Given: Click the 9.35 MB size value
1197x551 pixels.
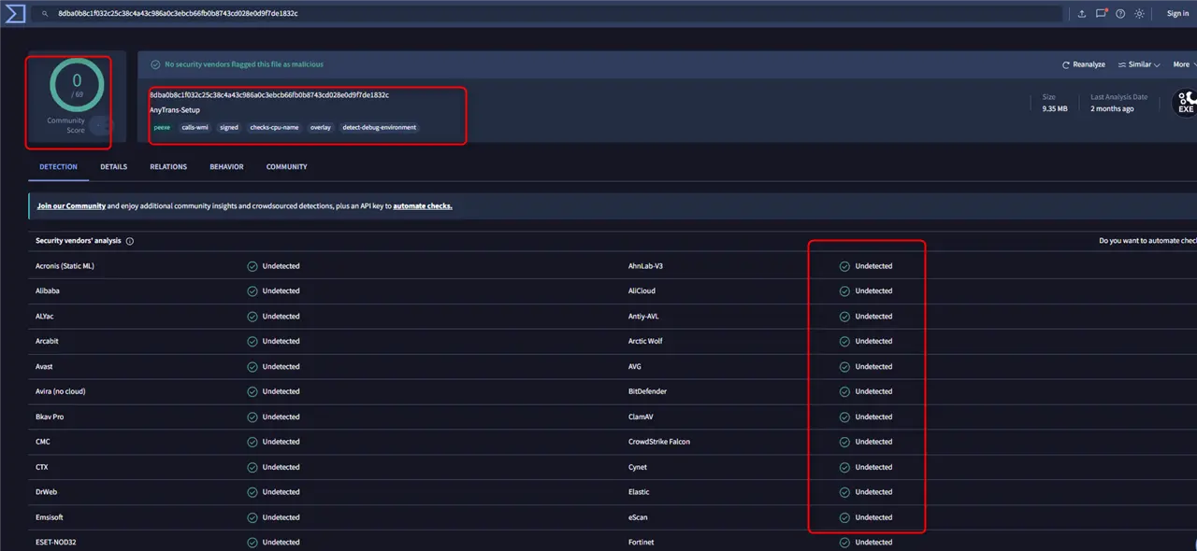Looking at the screenshot, I should pyautogui.click(x=1055, y=109).
